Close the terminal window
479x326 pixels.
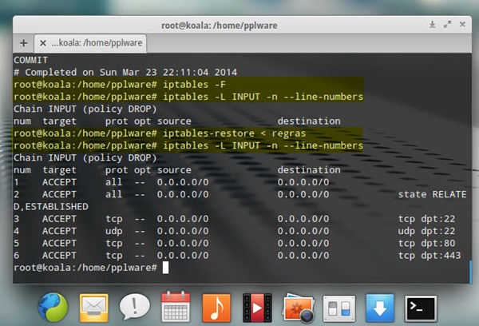(x=462, y=24)
